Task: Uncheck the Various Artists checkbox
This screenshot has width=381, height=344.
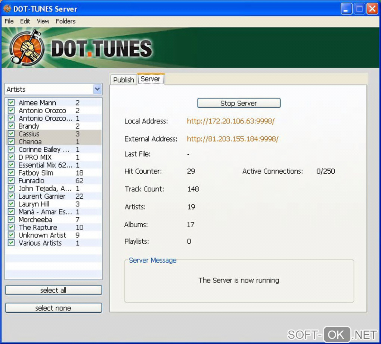Action: pyautogui.click(x=11, y=243)
